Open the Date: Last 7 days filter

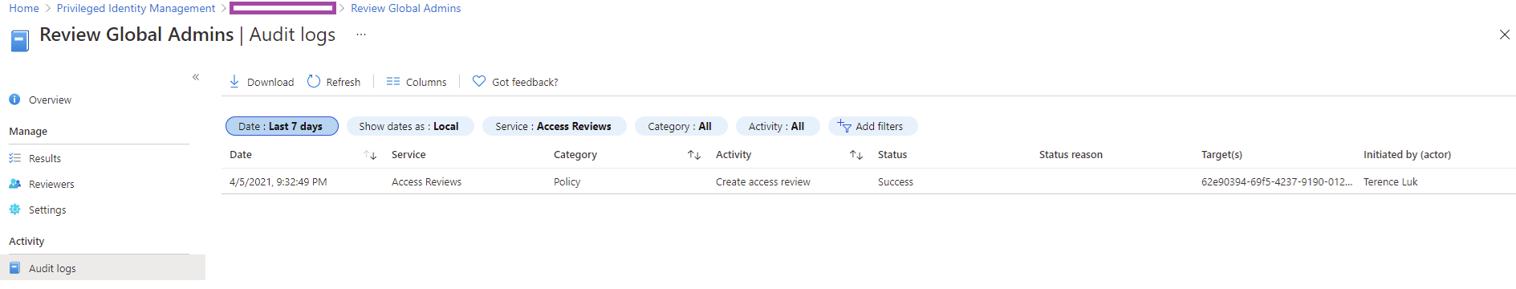282,126
